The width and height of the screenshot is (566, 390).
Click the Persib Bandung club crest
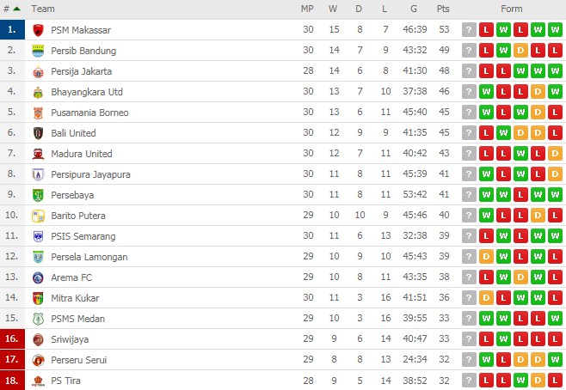tap(38, 51)
